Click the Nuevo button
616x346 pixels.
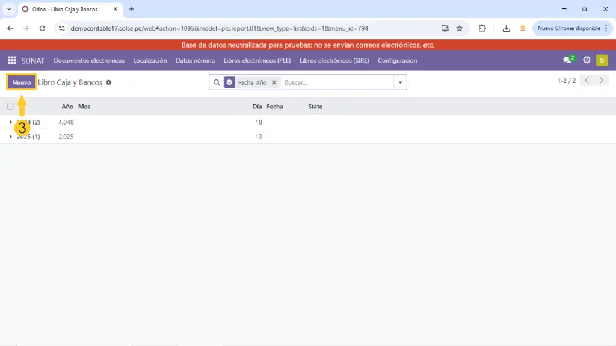pos(22,82)
